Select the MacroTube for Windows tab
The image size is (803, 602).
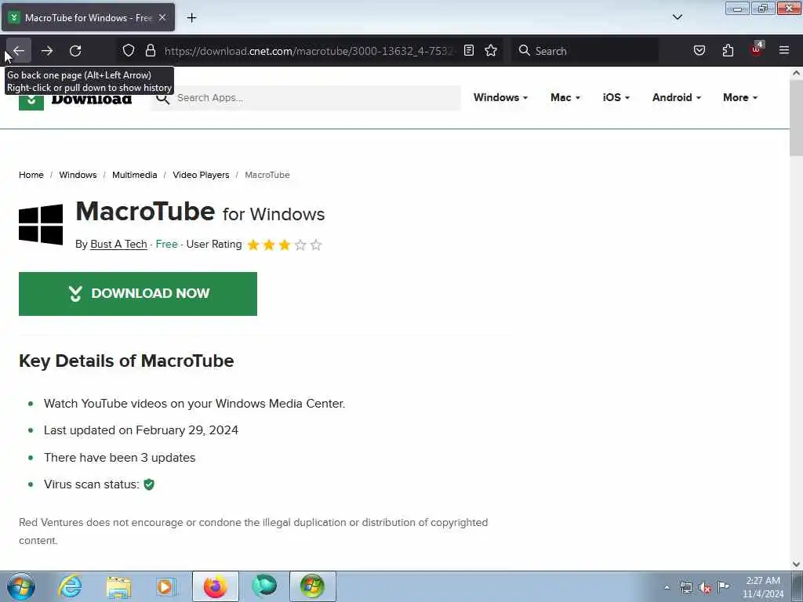[88, 17]
